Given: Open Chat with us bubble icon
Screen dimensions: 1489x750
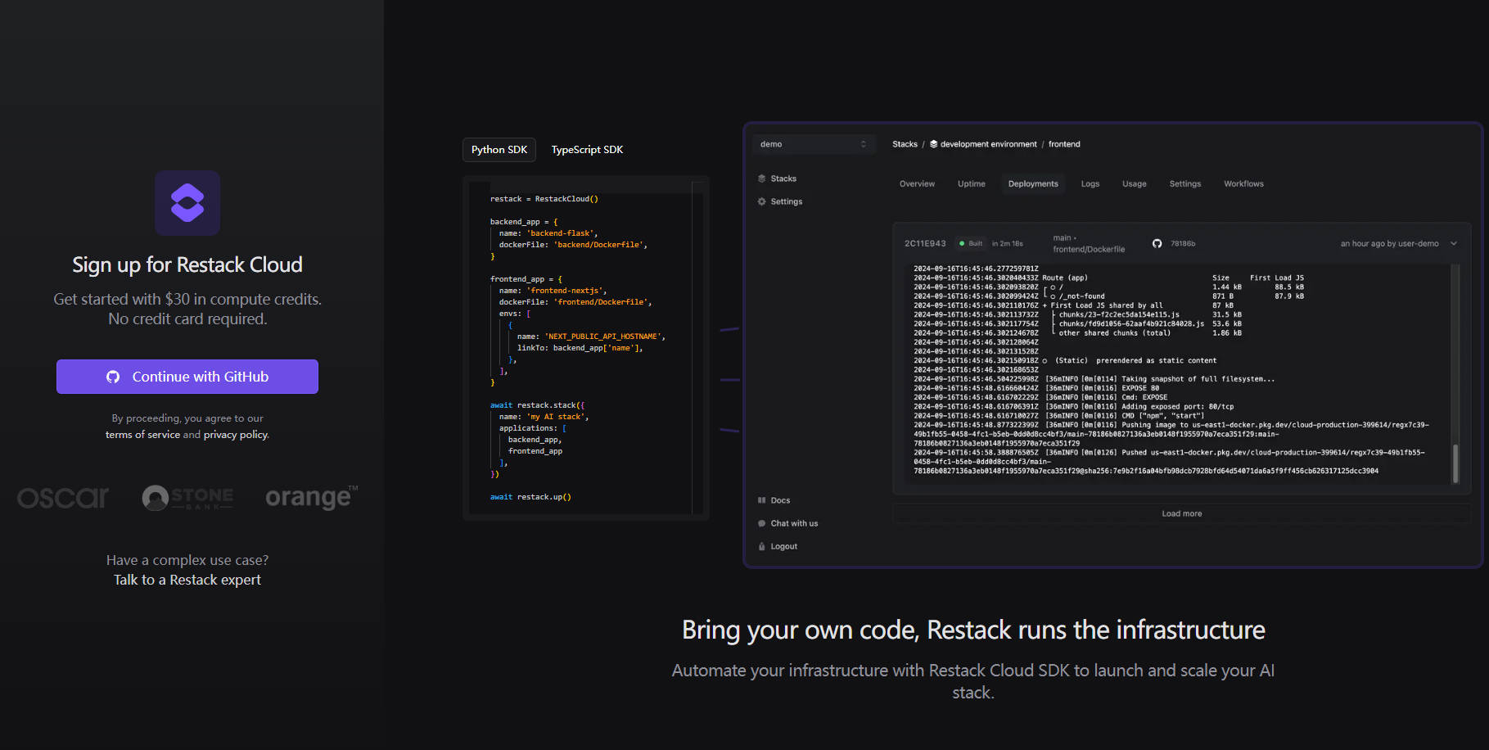Looking at the screenshot, I should click(x=762, y=523).
